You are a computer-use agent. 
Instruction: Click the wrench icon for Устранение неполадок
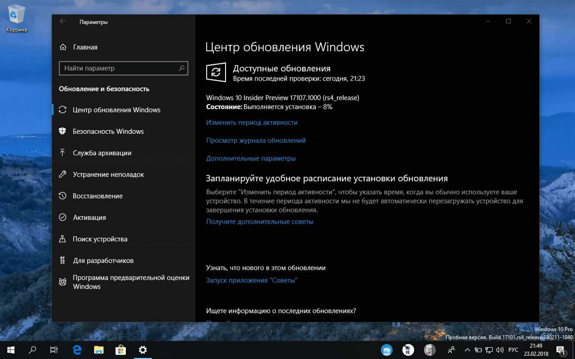[x=63, y=175]
